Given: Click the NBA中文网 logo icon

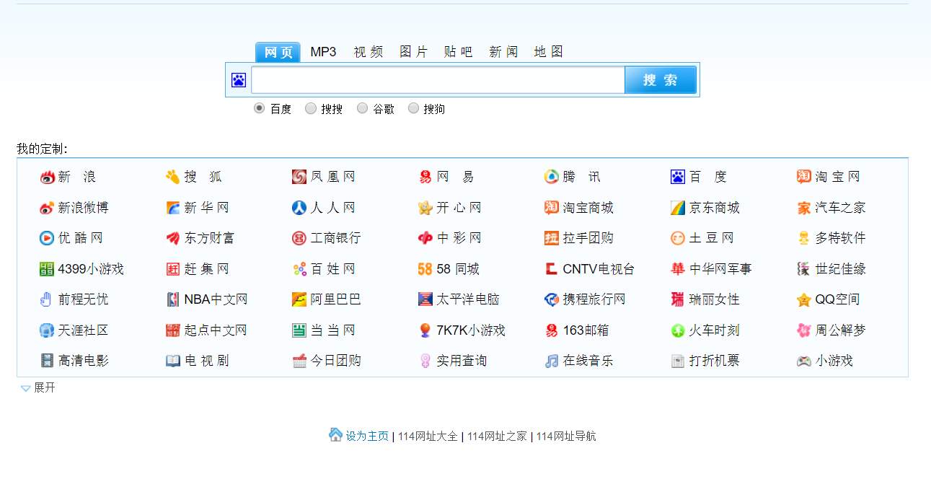Looking at the screenshot, I should click(172, 299).
